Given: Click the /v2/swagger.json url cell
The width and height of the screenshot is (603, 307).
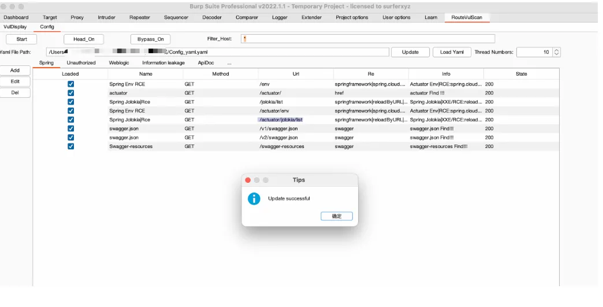Looking at the screenshot, I should 296,138.
